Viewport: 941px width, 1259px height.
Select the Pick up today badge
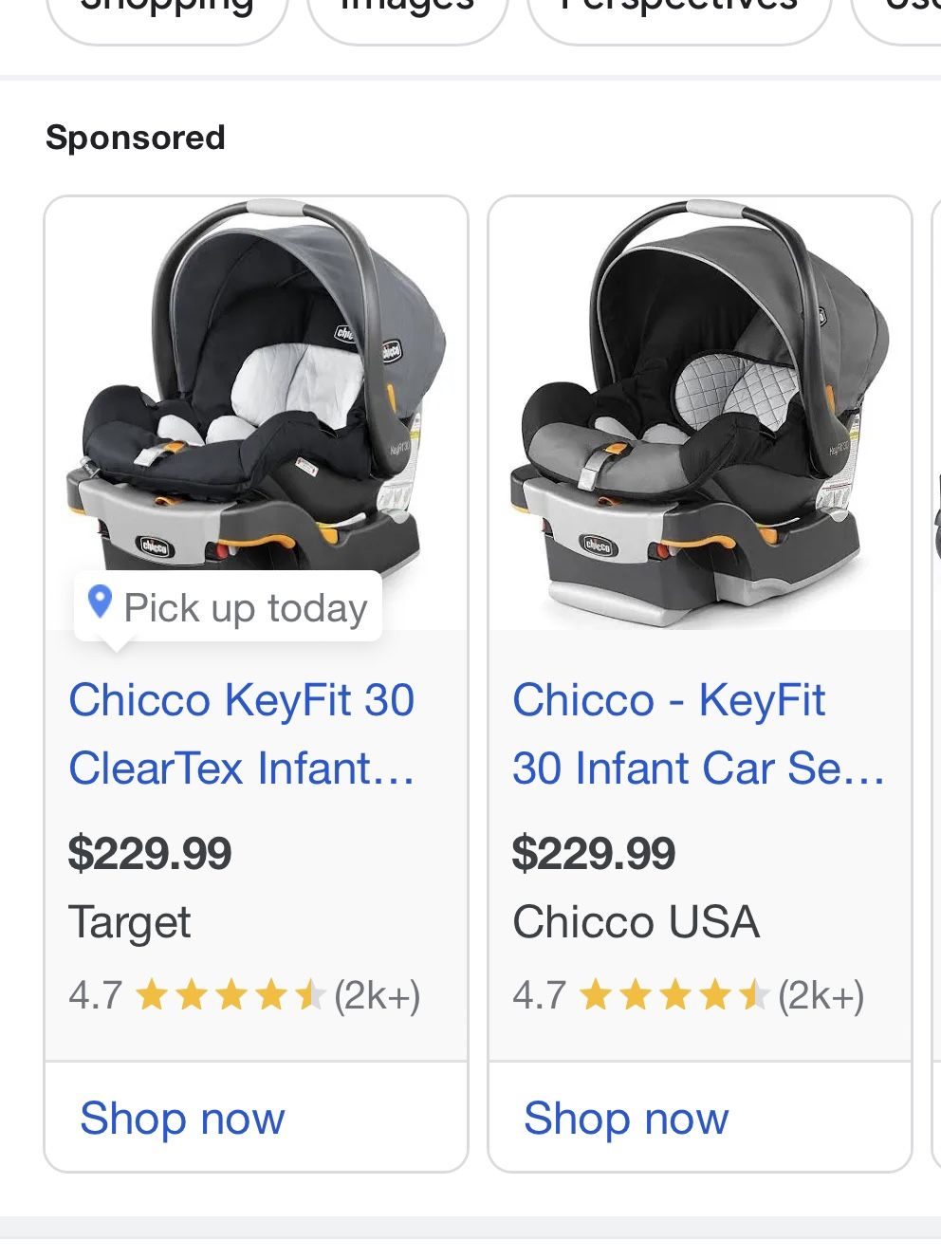click(x=228, y=607)
